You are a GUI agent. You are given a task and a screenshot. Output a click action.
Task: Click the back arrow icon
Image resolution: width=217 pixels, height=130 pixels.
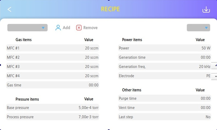10,10
